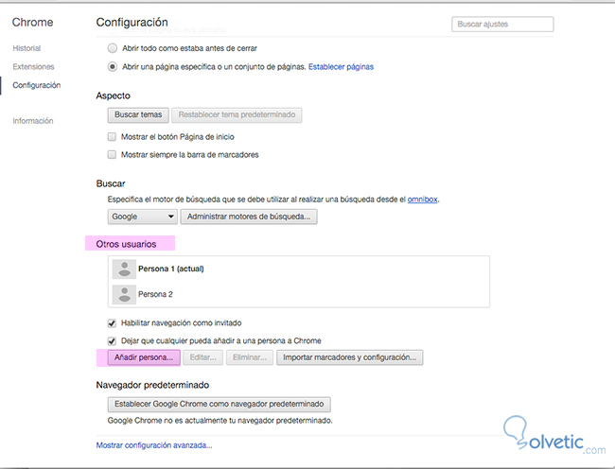Open the 'Establecer páginas' link
This screenshot has height=469, width=615.
pos(341,67)
